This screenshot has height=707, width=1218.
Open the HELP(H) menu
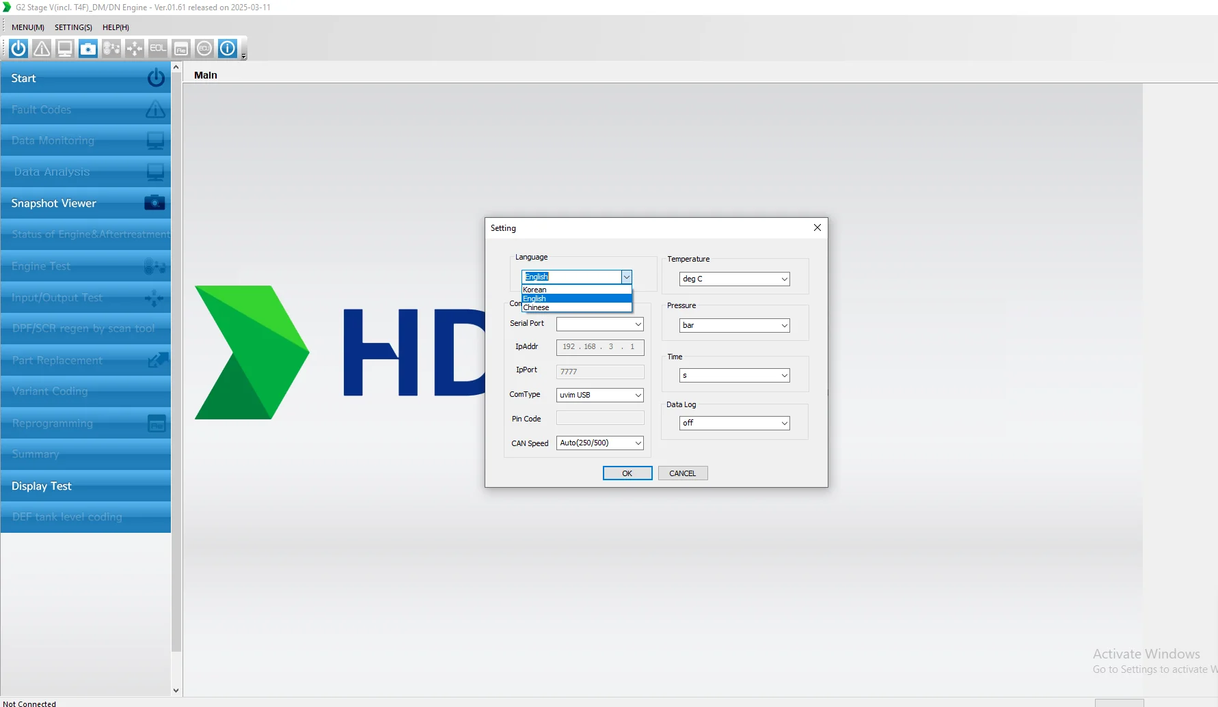[116, 27]
